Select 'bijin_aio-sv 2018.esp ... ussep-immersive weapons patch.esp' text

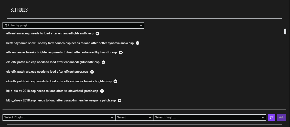tap(61, 100)
